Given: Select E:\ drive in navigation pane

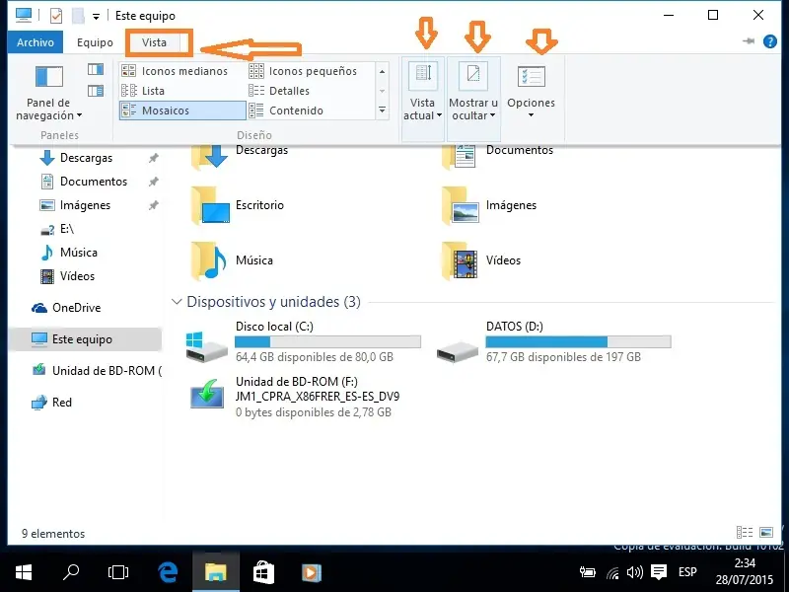Looking at the screenshot, I should coord(57,229).
